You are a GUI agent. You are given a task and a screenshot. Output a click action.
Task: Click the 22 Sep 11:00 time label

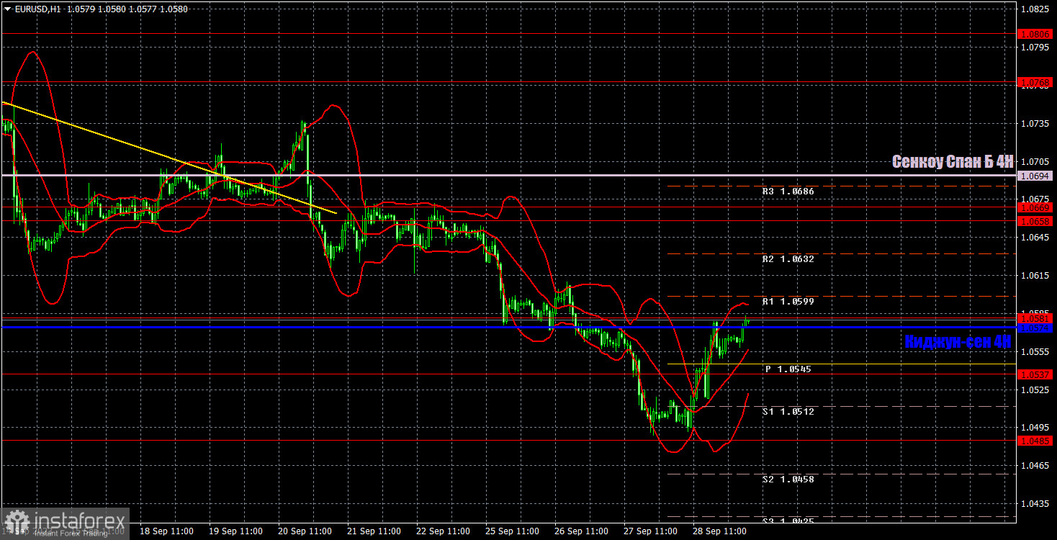pyautogui.click(x=442, y=531)
